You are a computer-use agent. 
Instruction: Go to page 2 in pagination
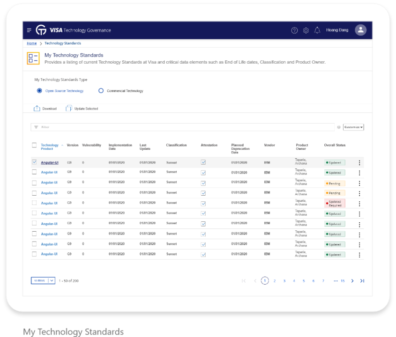point(275,281)
